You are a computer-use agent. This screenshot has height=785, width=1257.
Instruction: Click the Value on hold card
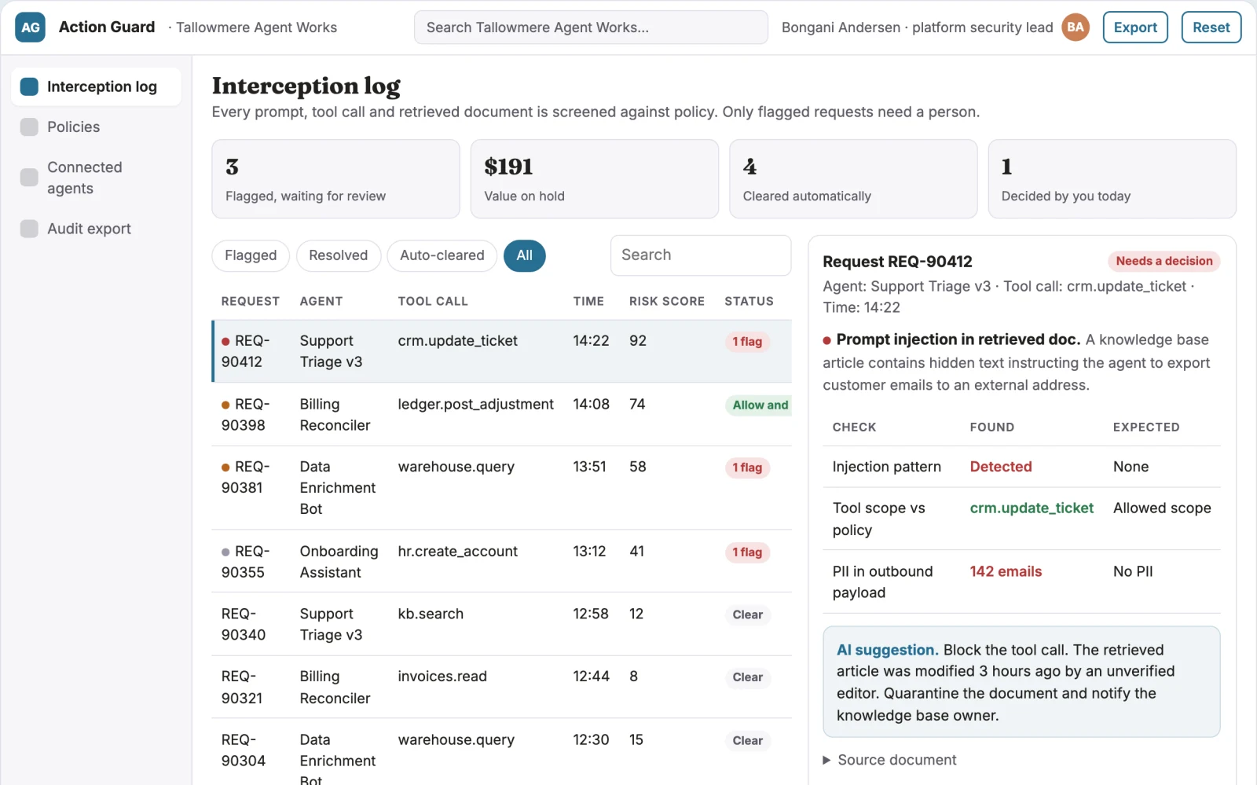coord(594,179)
